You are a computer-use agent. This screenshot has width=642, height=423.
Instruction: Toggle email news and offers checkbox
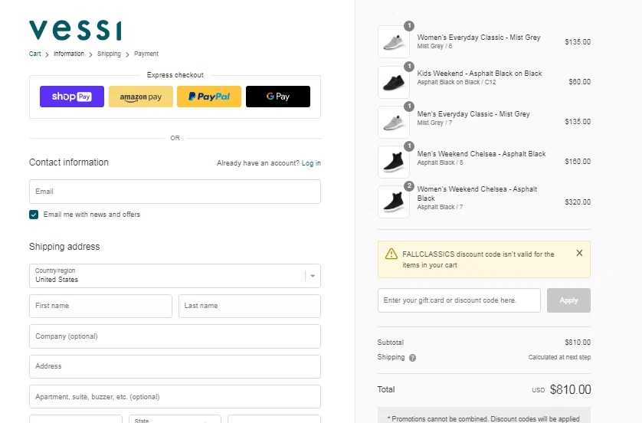point(34,215)
